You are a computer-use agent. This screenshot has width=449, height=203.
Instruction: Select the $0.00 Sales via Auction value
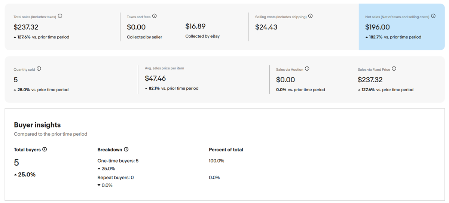pyautogui.click(x=285, y=80)
